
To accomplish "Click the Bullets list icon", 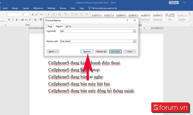I will [x=54, y=15].
